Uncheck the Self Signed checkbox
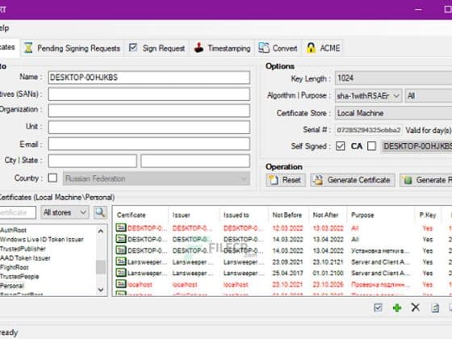Screen dimensions: 452x339 (340, 146)
